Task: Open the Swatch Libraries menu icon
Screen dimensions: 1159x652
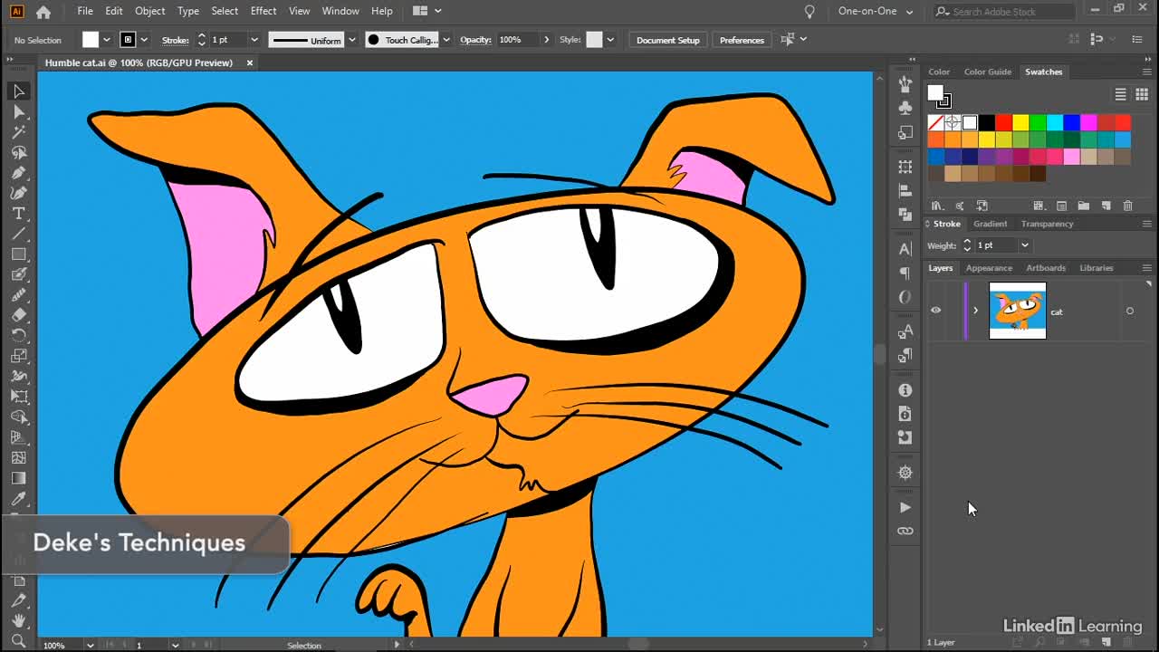Action: pos(938,206)
